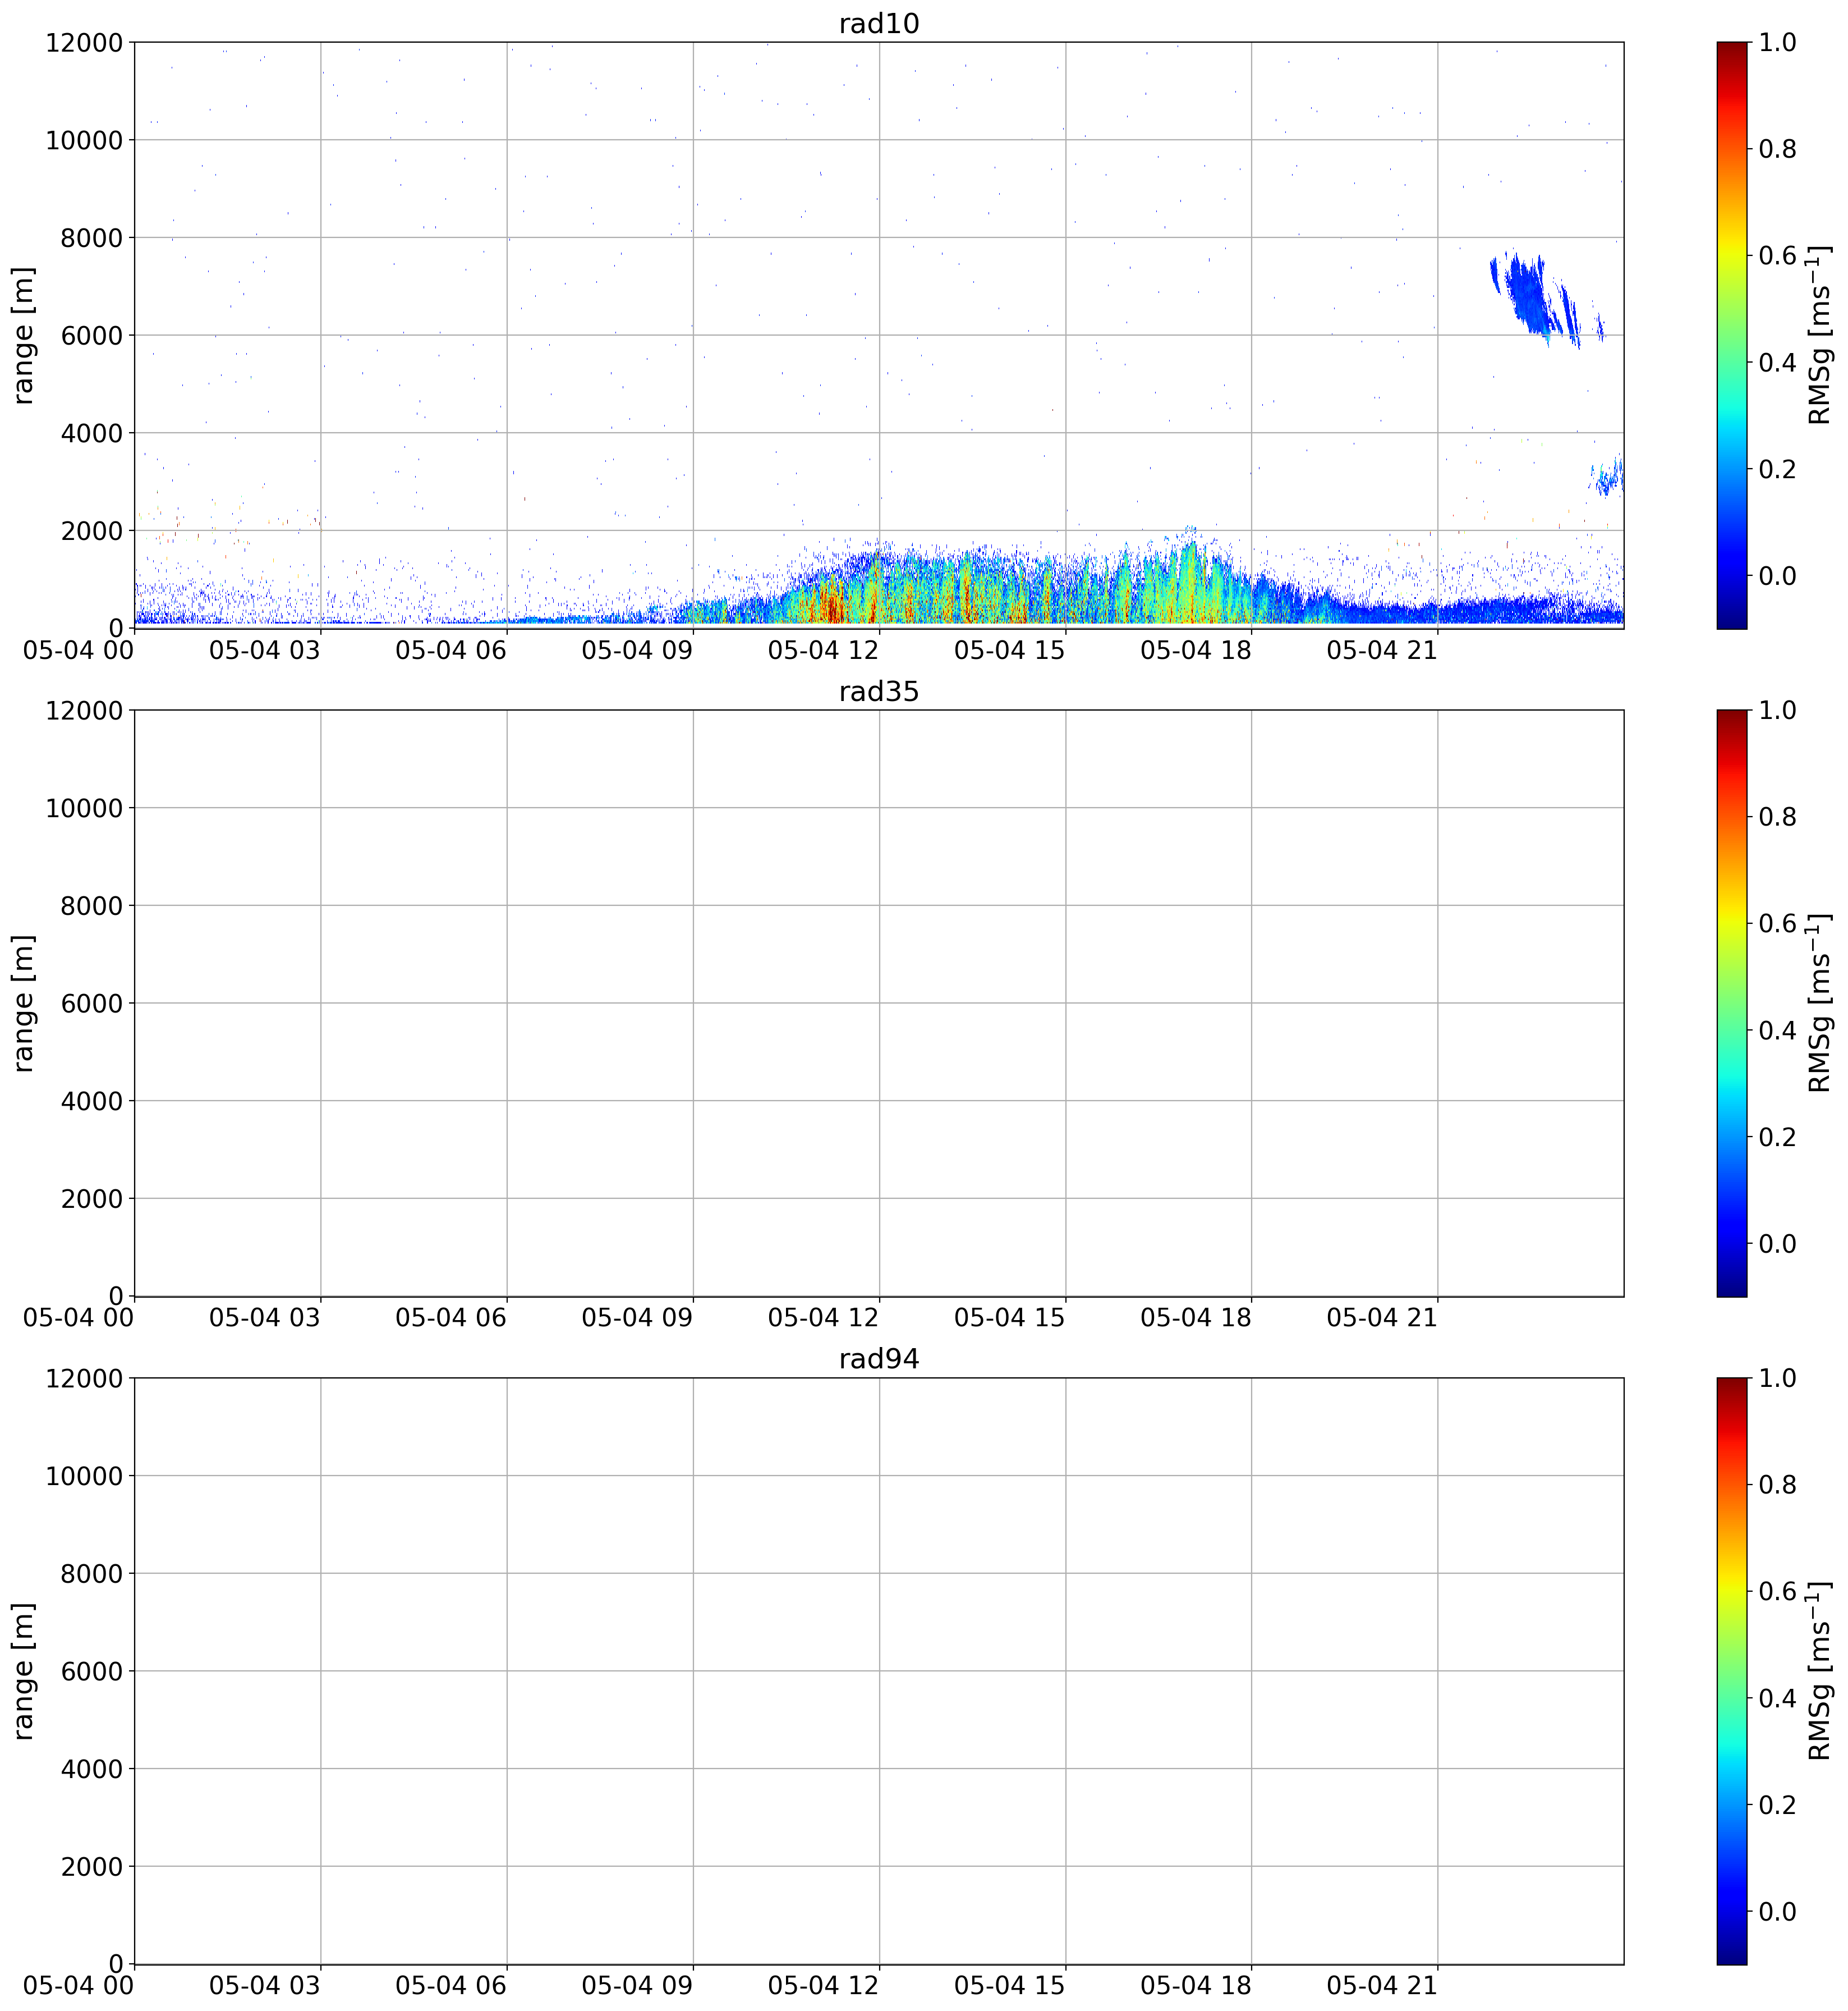Click the rad94 plot title
The width and height of the screenshot is (1848, 2011).
(x=878, y=1359)
